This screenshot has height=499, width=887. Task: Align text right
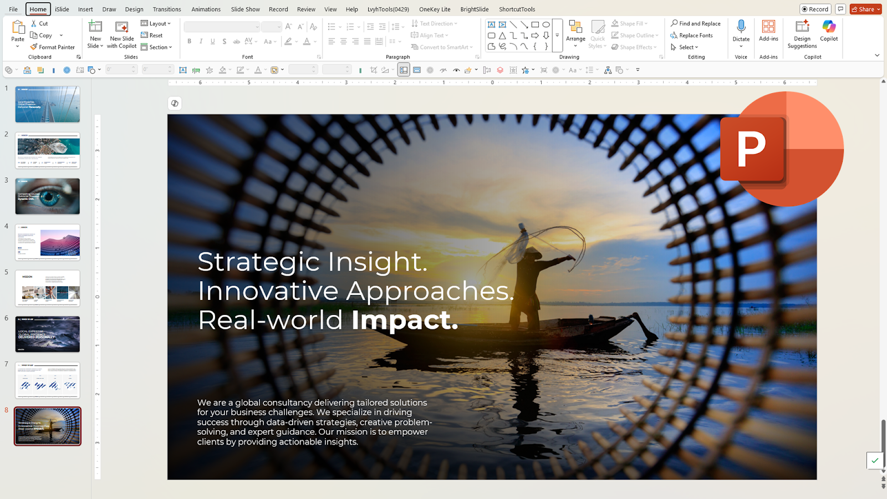(355, 41)
